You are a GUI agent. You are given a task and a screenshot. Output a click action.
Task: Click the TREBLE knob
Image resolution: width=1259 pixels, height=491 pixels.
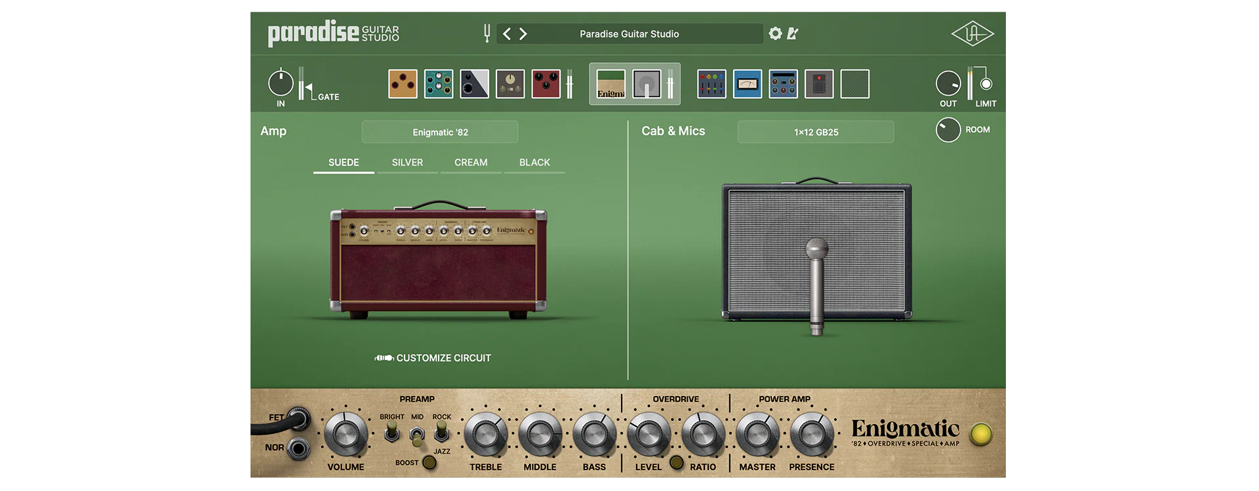(486, 435)
